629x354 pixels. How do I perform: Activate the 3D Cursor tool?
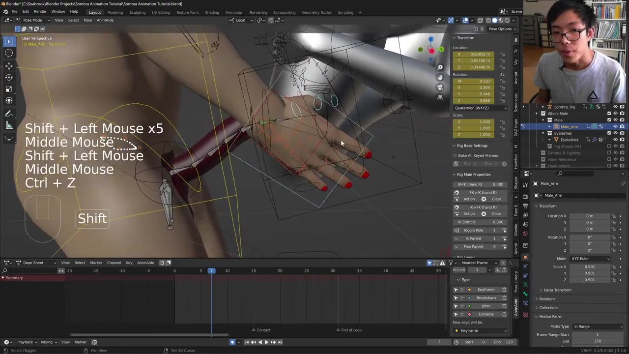[9, 53]
